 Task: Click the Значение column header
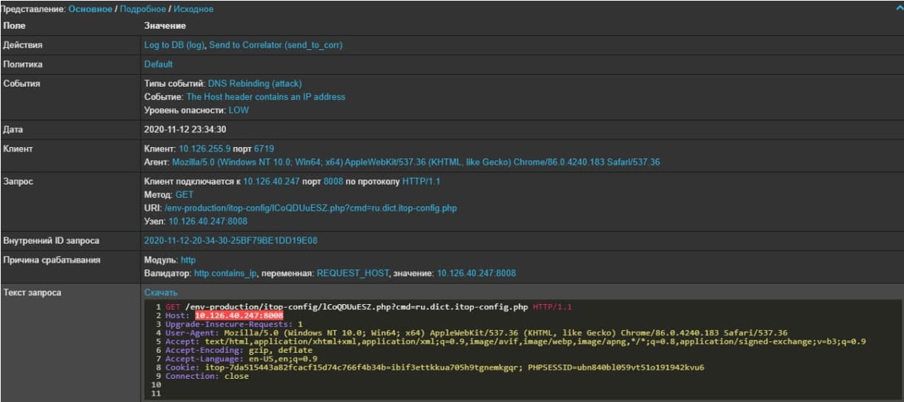pos(165,26)
